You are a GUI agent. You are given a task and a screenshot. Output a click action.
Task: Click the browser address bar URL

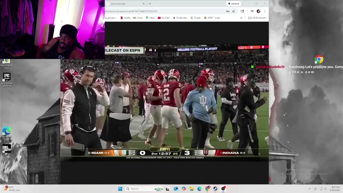tap(131, 11)
